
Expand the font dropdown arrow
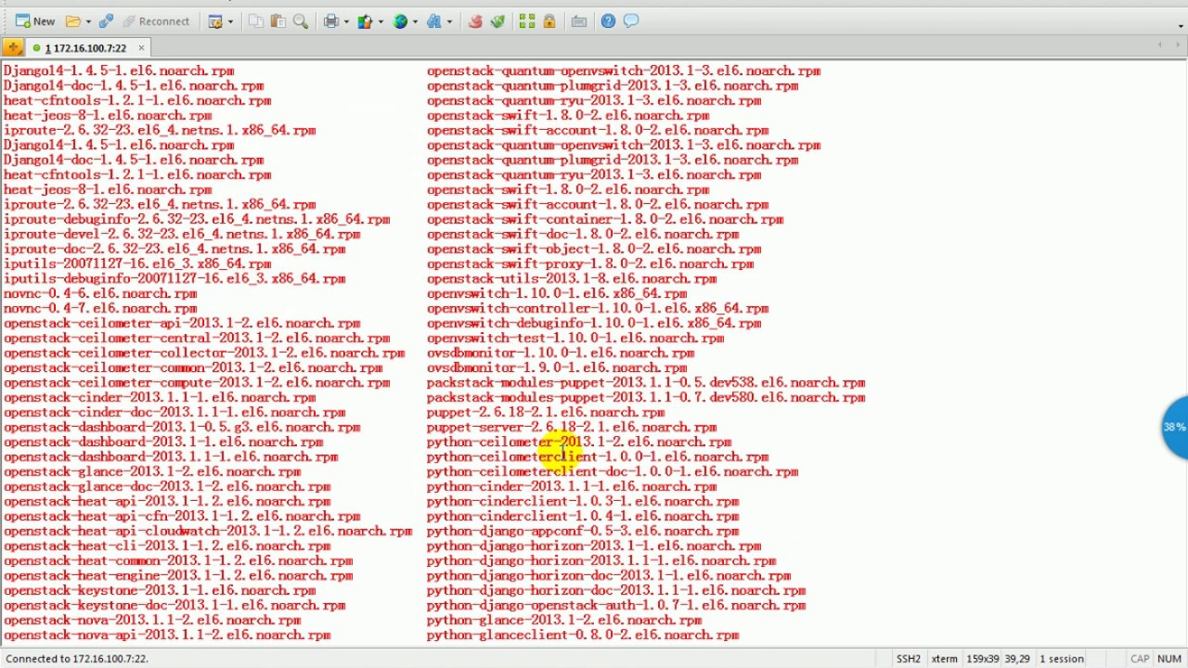pyautogui.click(x=449, y=20)
